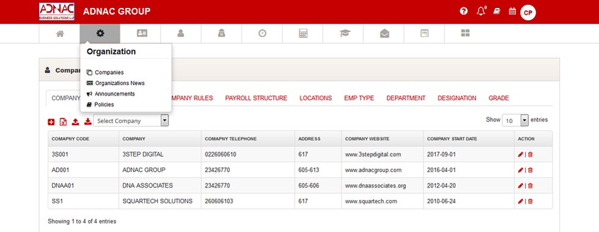Switch to the DEPARTMENT tab

[x=406, y=98]
